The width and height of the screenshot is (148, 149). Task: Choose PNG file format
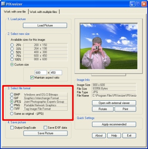click(x=12, y=105)
